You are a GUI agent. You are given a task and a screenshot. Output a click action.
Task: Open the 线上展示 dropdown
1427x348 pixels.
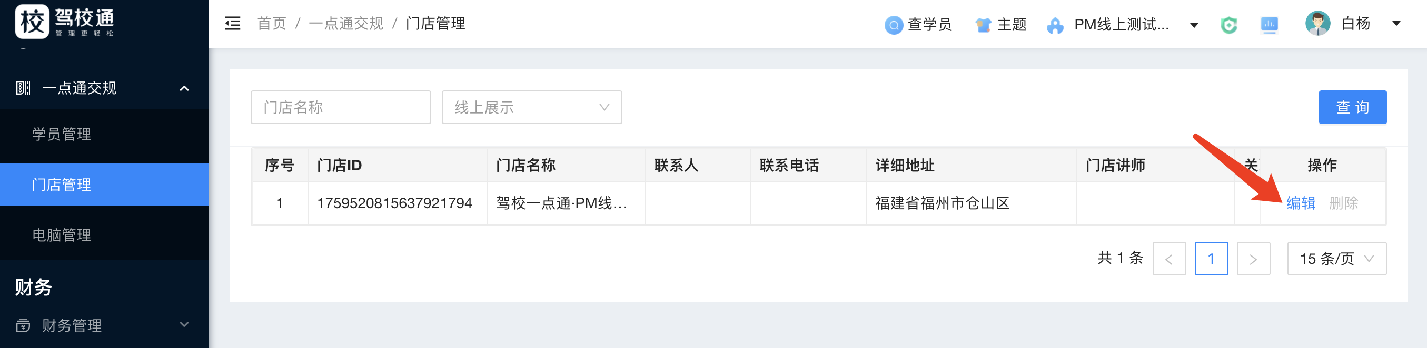click(x=531, y=107)
